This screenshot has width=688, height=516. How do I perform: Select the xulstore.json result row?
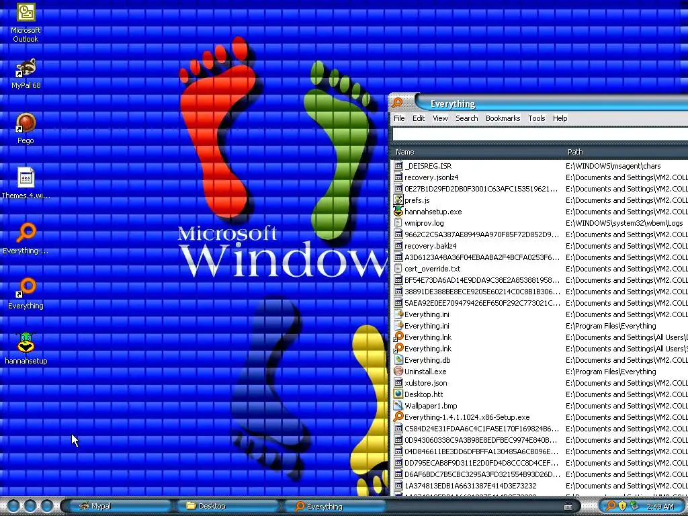[540, 382]
